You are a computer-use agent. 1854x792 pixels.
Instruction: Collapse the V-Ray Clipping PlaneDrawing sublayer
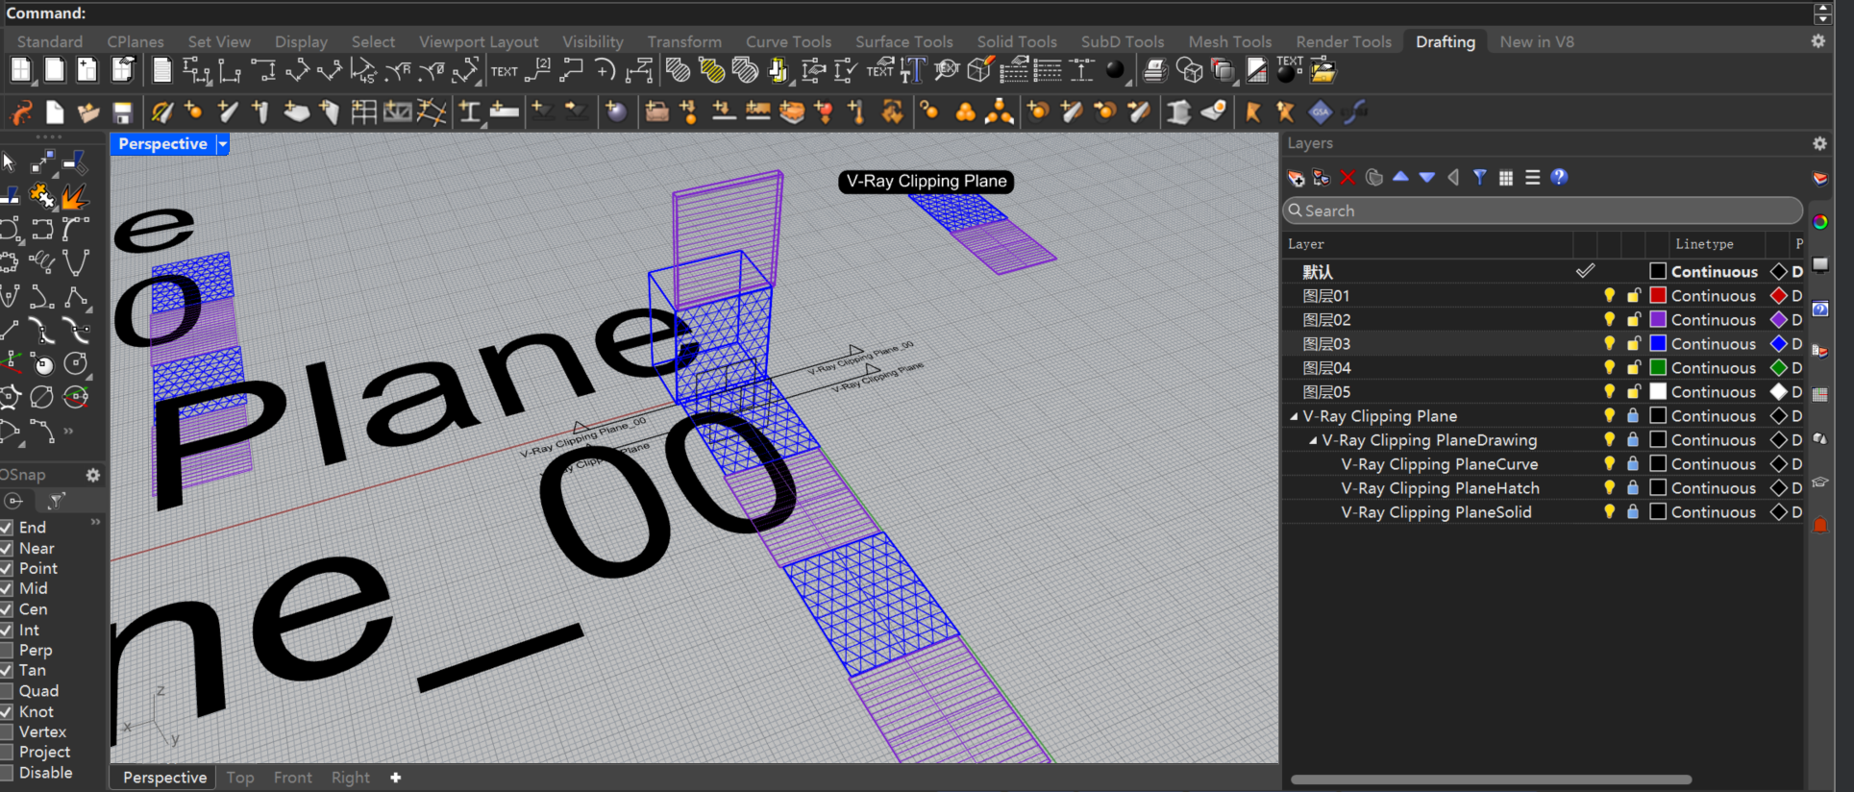1313,440
